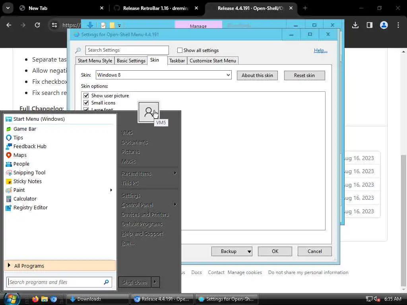Open the Skin dropdown
This screenshot has width=407, height=305.
point(163,75)
